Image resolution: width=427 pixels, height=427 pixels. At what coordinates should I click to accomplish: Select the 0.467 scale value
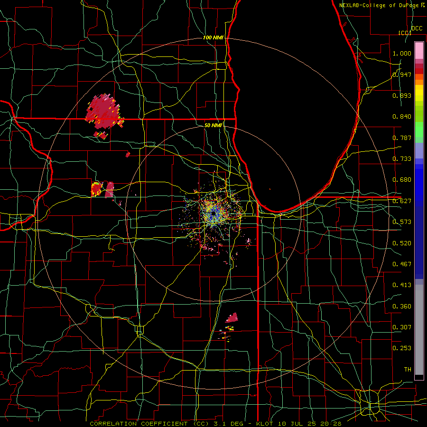tap(402, 264)
